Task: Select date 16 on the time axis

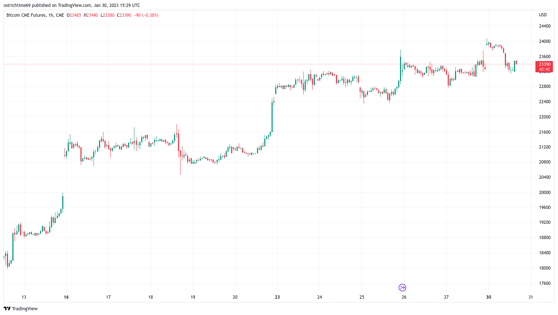Action: (66, 297)
